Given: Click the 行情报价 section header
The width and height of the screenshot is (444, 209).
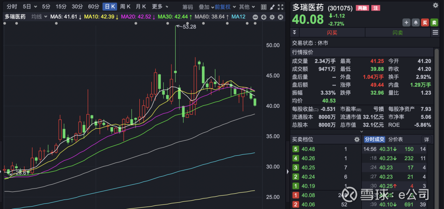Looking at the screenshot, I should coord(362,52).
